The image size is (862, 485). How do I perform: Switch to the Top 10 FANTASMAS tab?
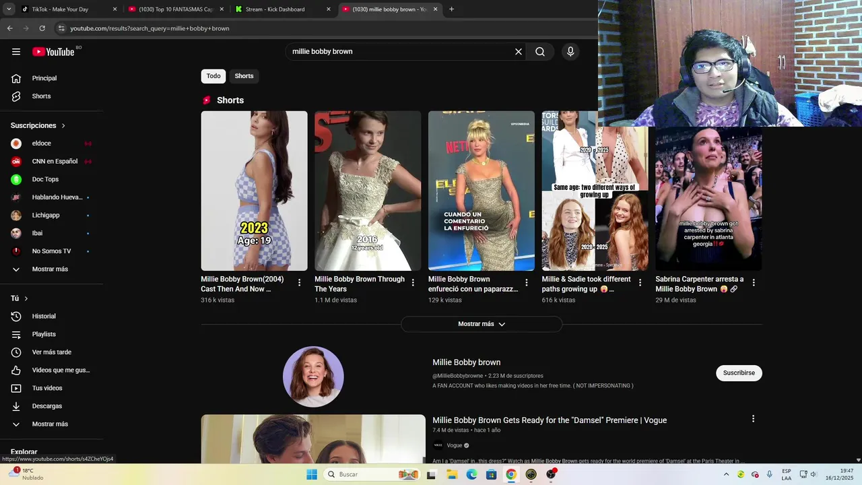pos(175,9)
